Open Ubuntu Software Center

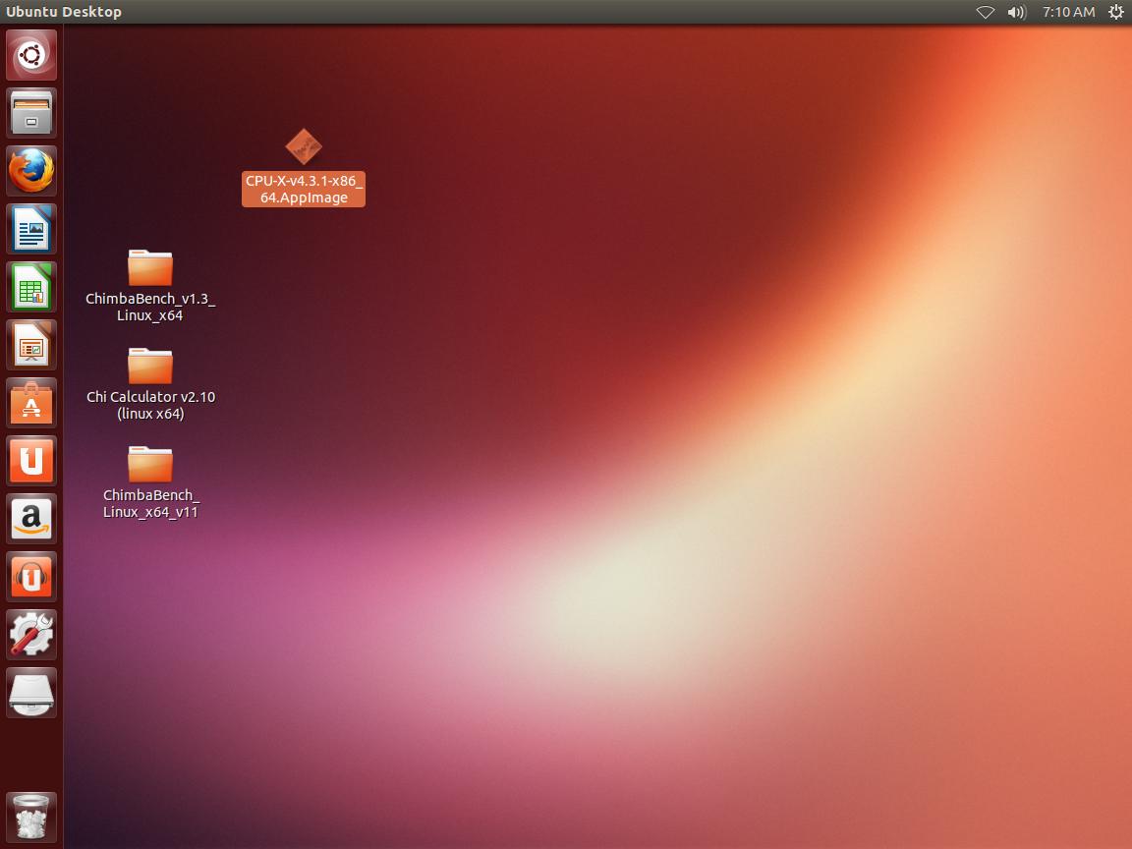point(31,403)
